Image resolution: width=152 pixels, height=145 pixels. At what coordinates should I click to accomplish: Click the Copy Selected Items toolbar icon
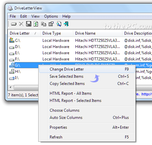click(x=43, y=24)
